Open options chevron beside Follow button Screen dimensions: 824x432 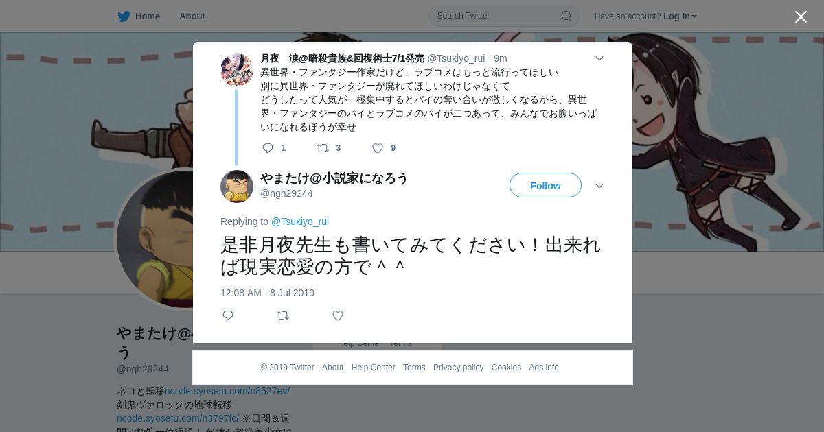tap(599, 186)
